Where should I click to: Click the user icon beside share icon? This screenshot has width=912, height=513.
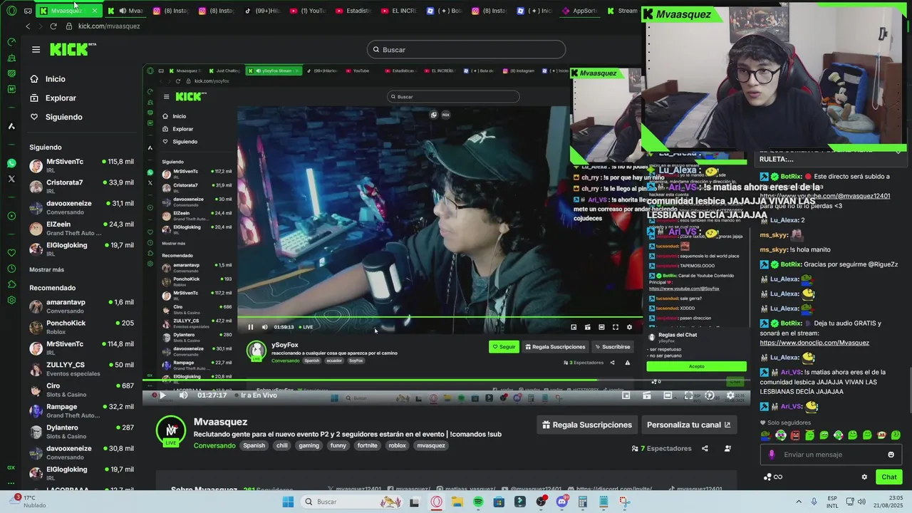tap(727, 448)
